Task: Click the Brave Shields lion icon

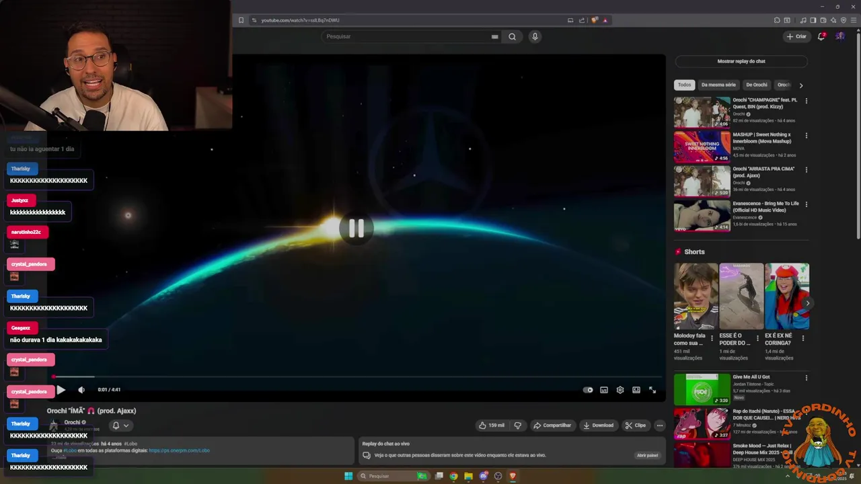Action: click(x=595, y=20)
